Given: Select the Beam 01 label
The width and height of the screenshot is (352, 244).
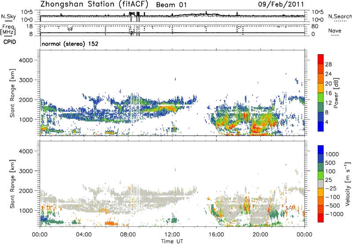Looking at the screenshot, I should 171,5.
